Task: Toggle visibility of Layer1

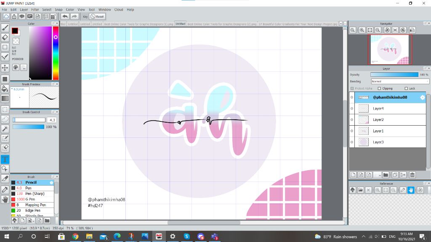Action: 352,131
